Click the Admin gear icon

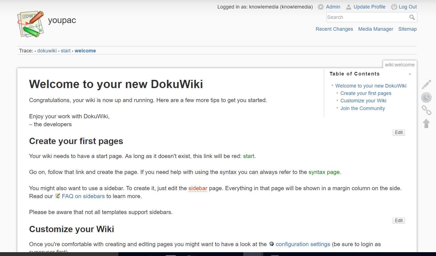pos(321,7)
